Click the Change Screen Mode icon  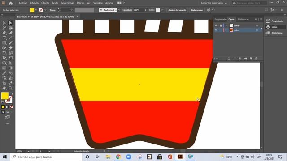(7, 117)
